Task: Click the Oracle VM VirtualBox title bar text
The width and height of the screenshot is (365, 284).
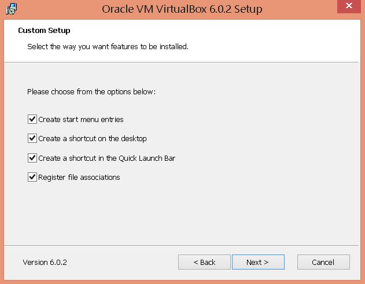Action: pos(182,9)
